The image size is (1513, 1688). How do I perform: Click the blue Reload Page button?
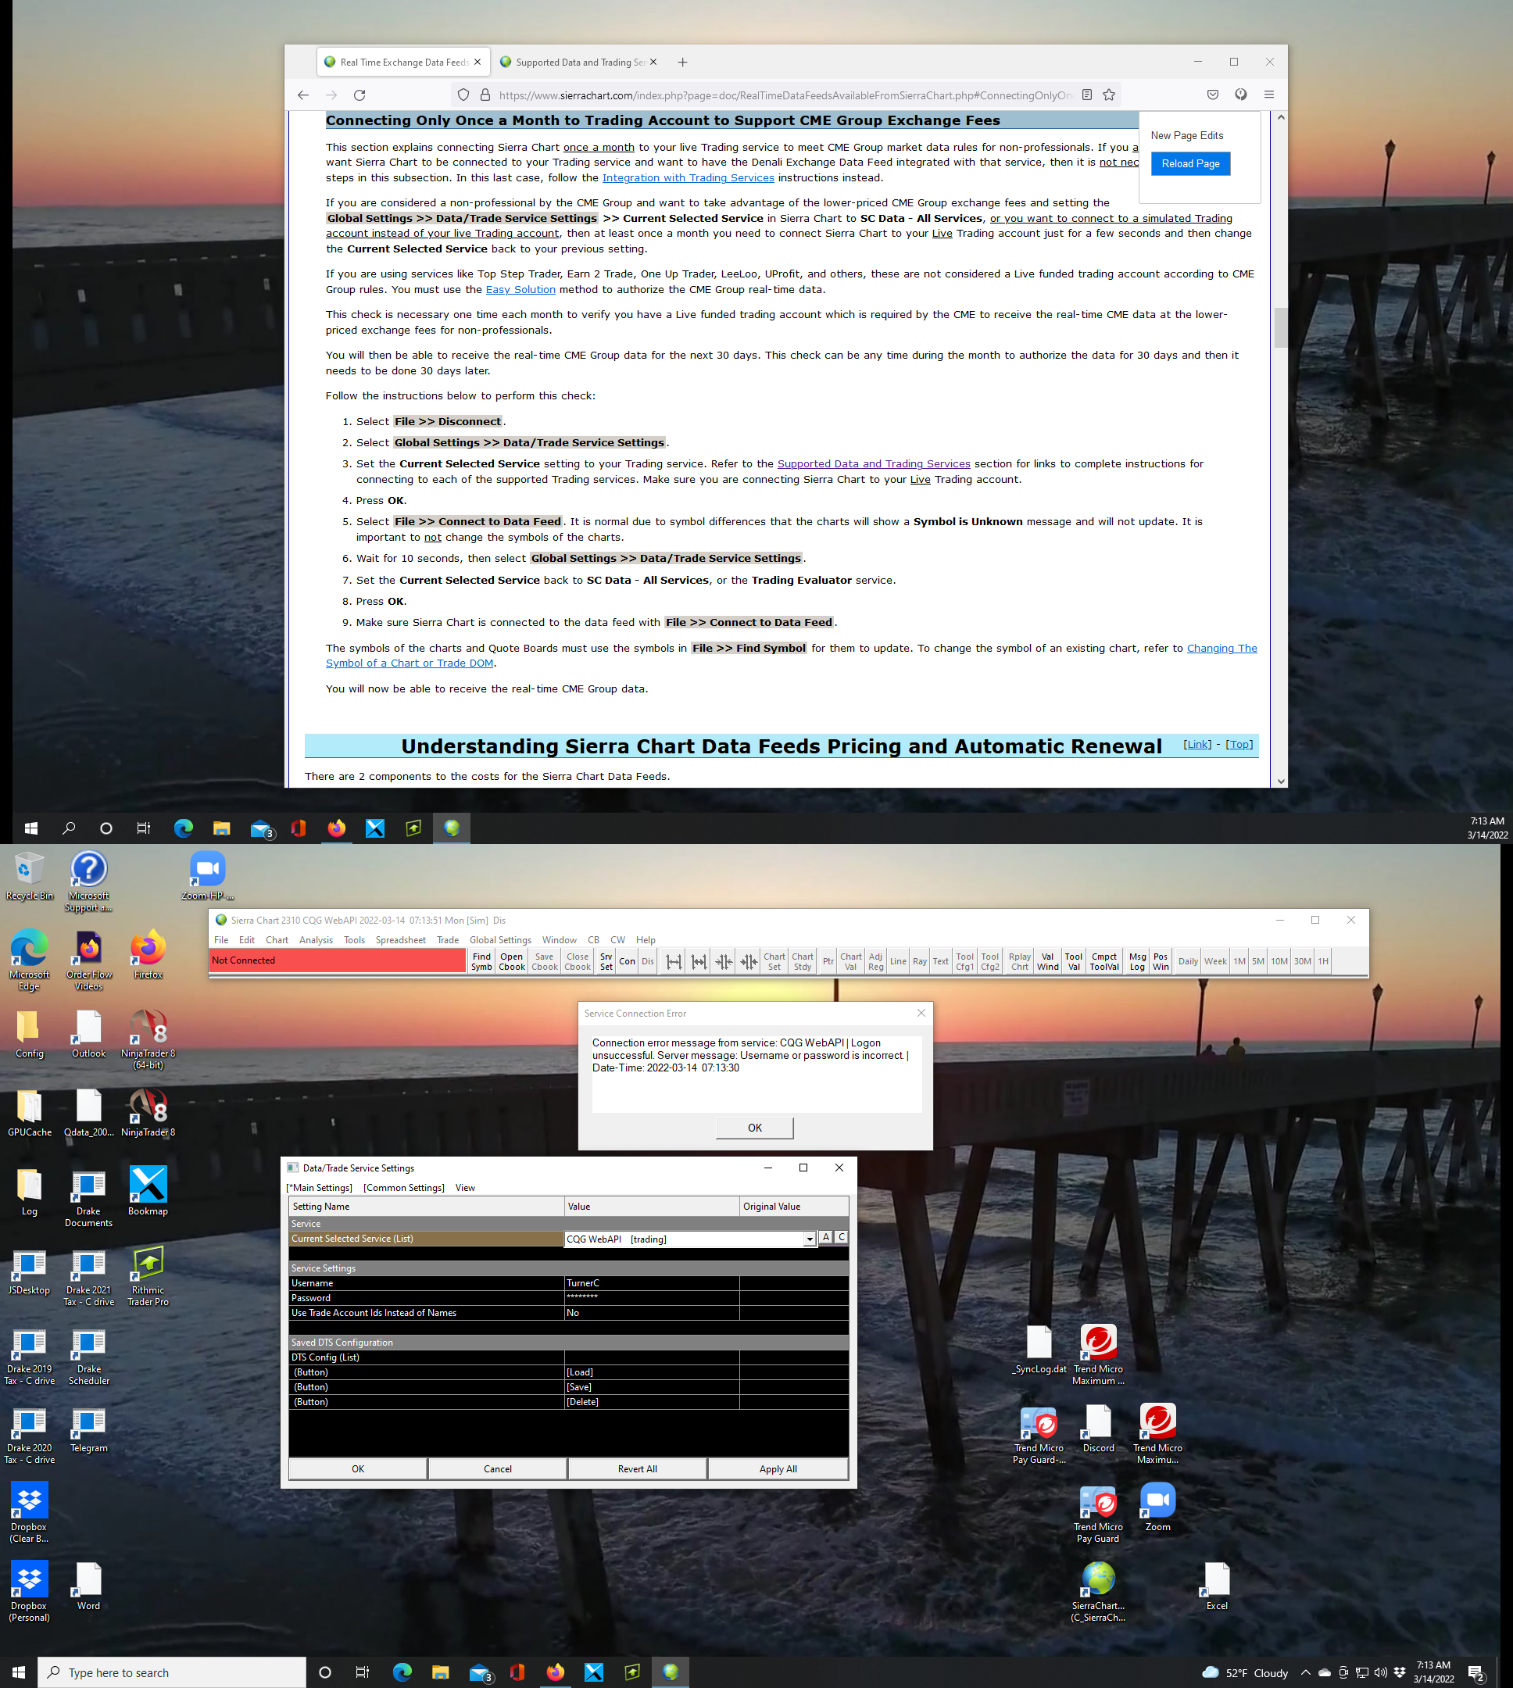(x=1190, y=164)
